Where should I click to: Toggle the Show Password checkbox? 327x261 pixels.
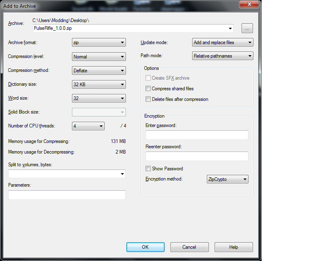click(x=148, y=169)
